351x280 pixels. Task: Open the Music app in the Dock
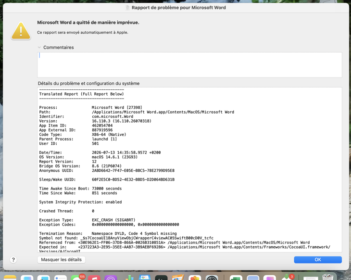pyautogui.click(x=94, y=278)
